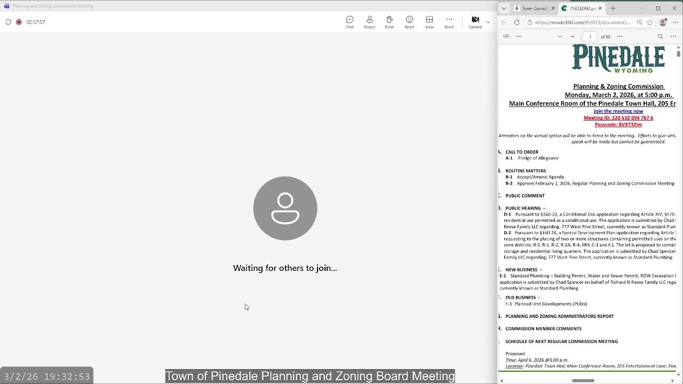The image size is (683, 384).
Task: Click the vertical scrollbar thumb in PDF
Action: (679, 53)
